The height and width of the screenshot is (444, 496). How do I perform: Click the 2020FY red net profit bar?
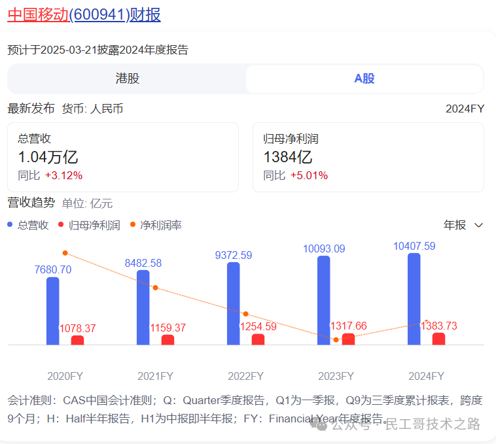click(x=77, y=340)
